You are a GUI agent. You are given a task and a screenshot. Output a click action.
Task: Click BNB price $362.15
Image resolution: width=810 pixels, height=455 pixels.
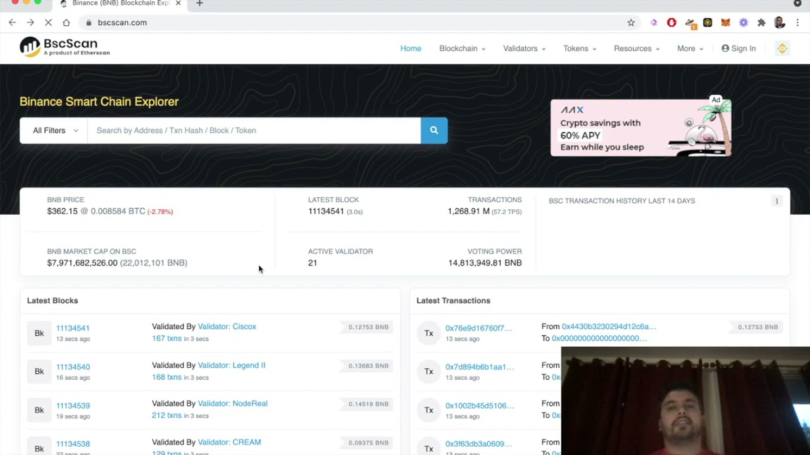click(62, 211)
